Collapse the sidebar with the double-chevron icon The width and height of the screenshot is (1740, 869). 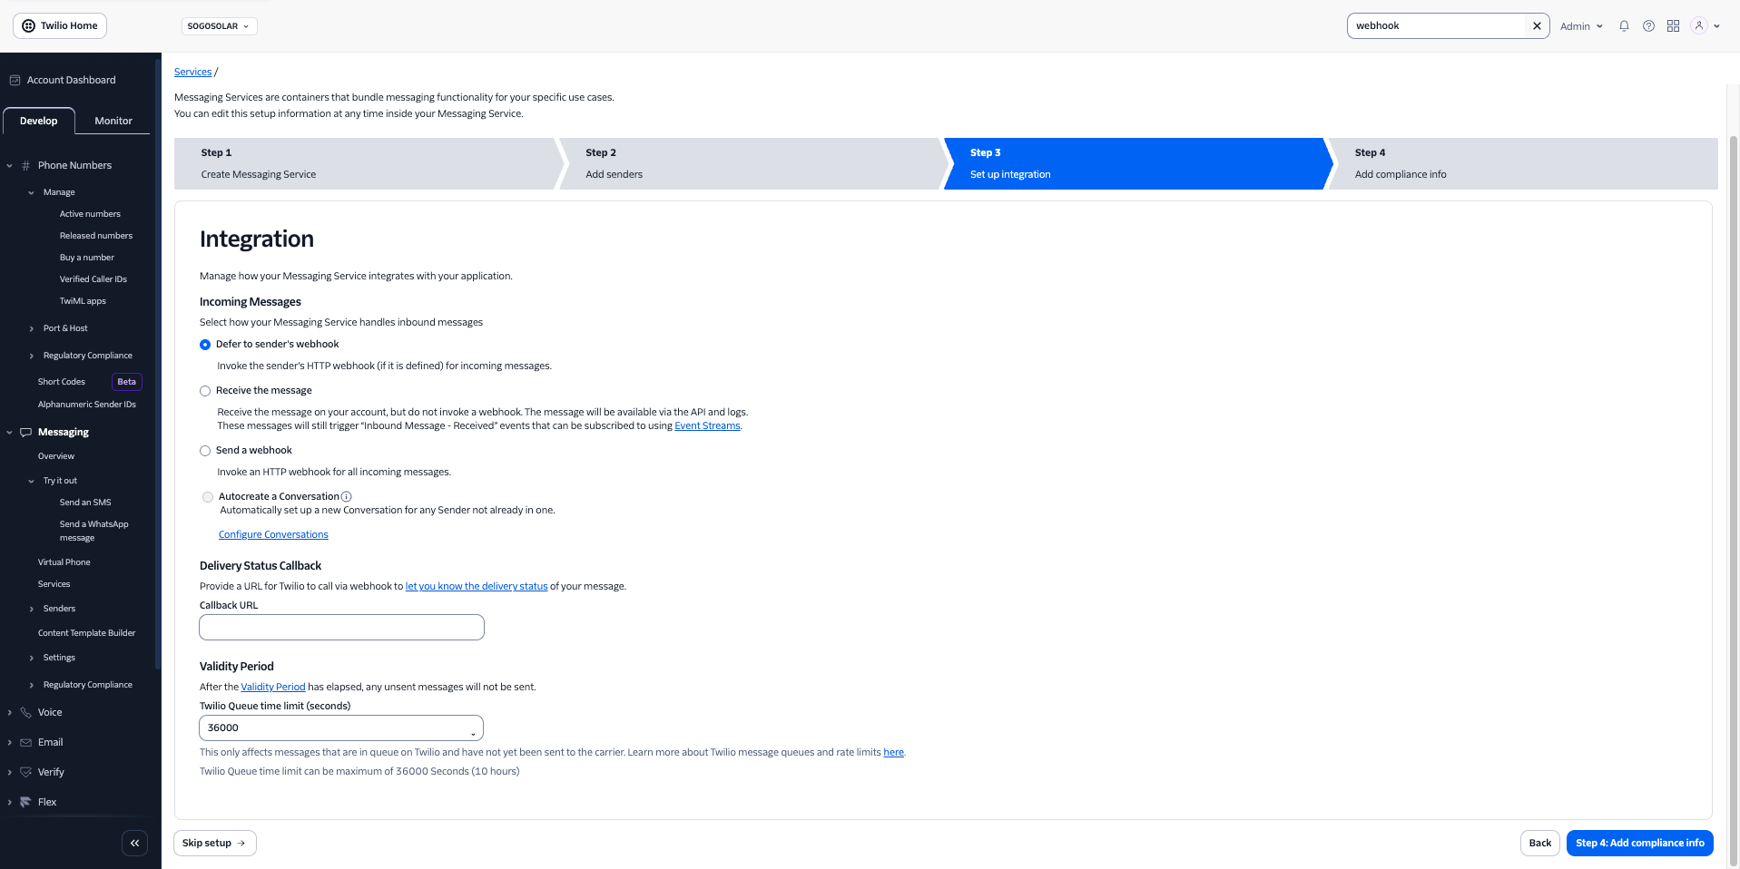[x=134, y=843]
